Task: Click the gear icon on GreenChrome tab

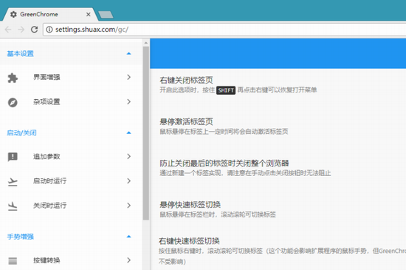Action: coord(13,14)
